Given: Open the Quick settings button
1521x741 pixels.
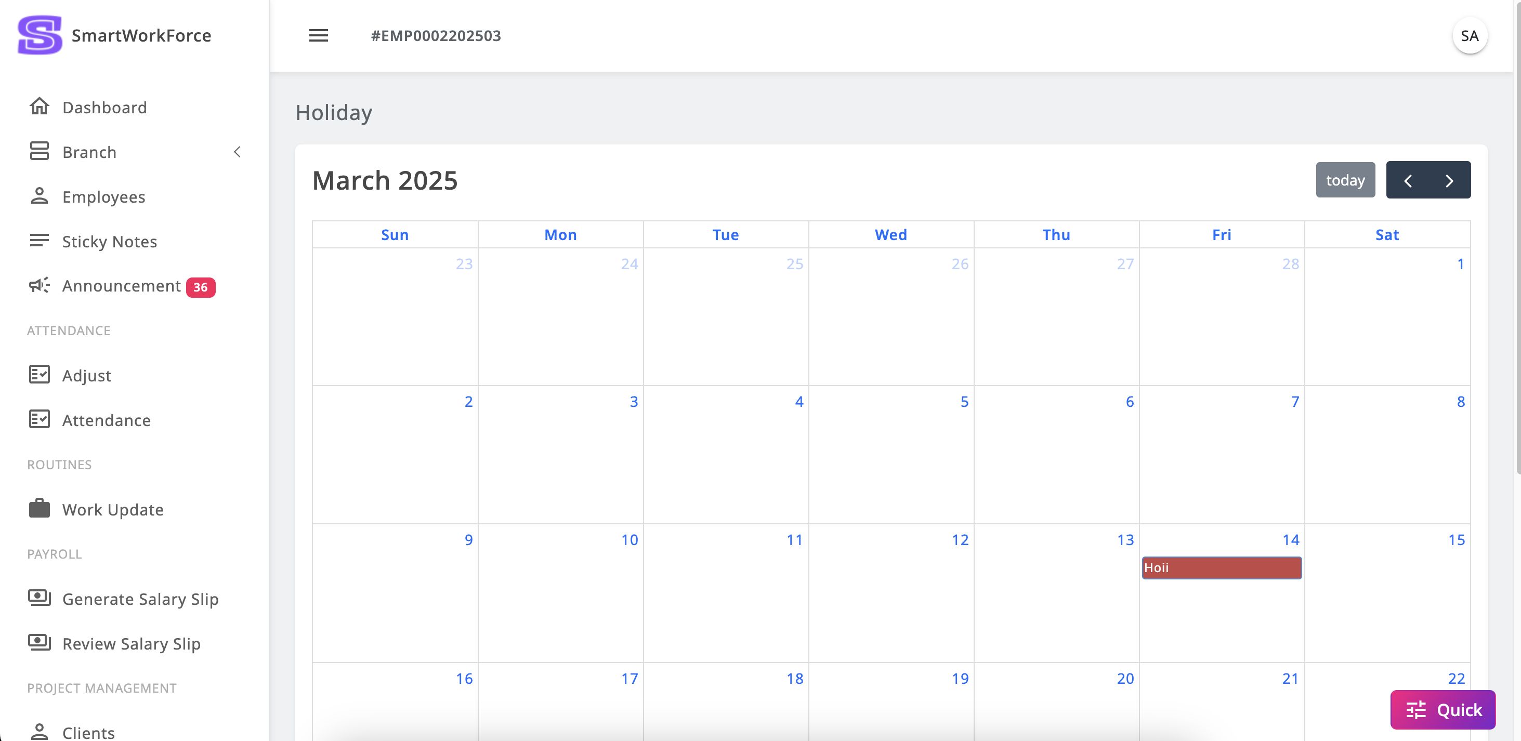Looking at the screenshot, I should (x=1443, y=709).
